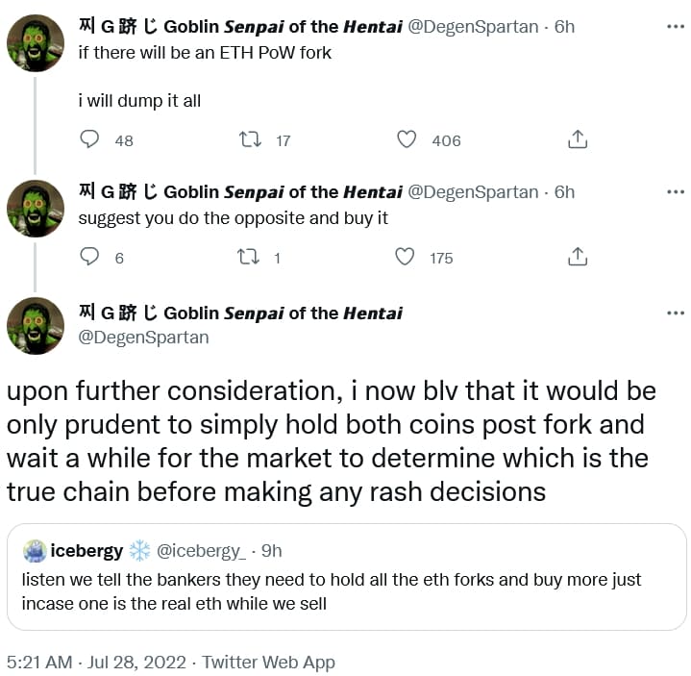Click the Twitter Web App source link
This screenshot has width=691, height=676.
pyautogui.click(x=268, y=663)
